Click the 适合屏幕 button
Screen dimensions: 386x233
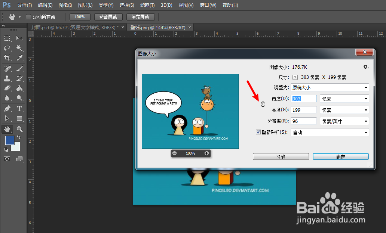[x=108, y=17]
